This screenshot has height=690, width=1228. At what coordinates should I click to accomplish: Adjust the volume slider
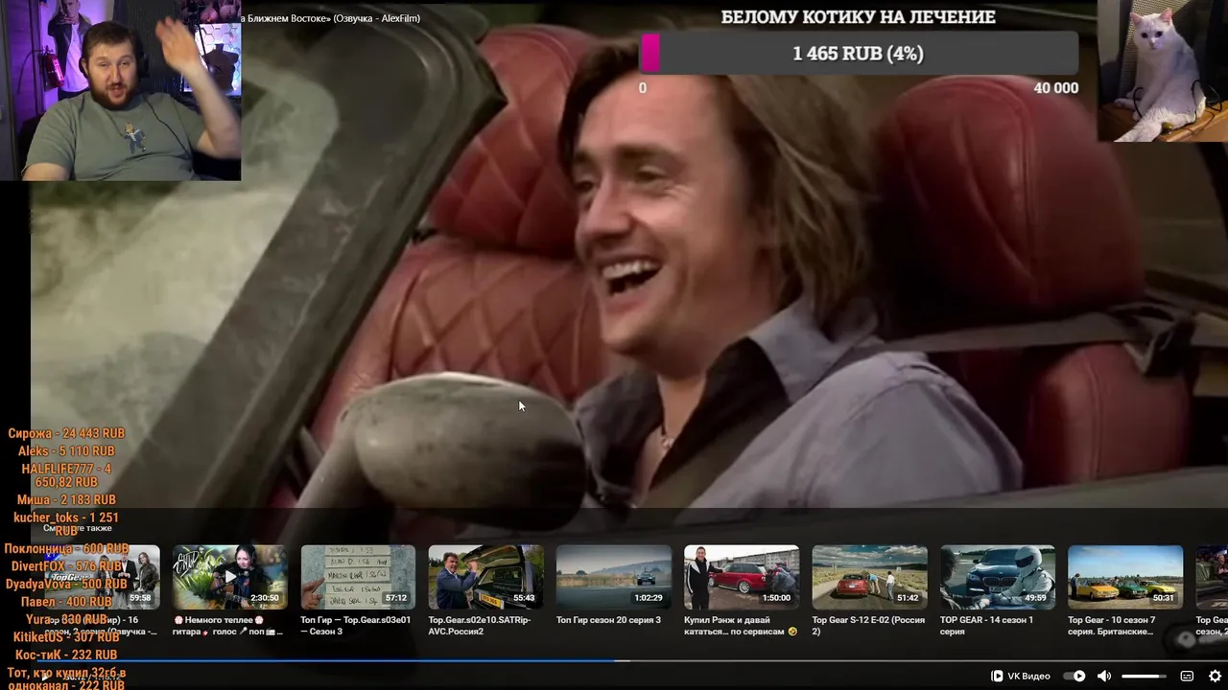point(1144,676)
